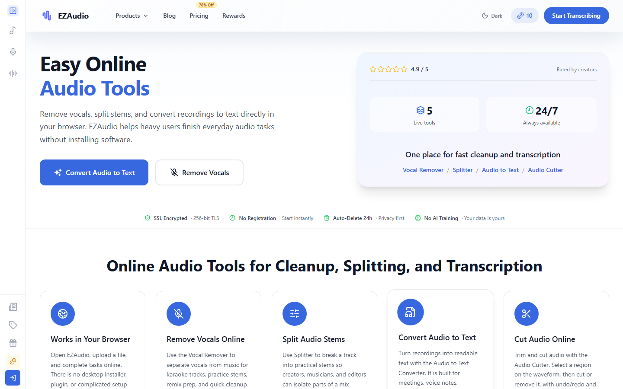The height and width of the screenshot is (389, 623).
Task: Click the No Registration label
Action: point(257,218)
